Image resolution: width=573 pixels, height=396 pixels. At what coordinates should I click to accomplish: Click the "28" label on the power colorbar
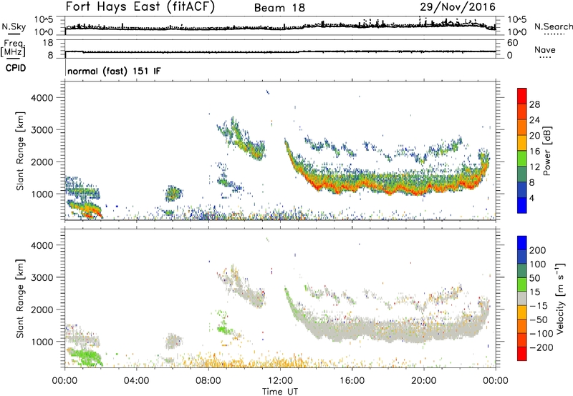pos(534,104)
